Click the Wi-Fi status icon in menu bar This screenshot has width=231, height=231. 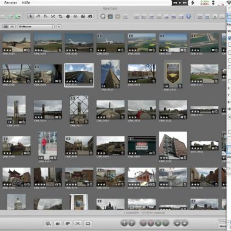tap(229, 2)
